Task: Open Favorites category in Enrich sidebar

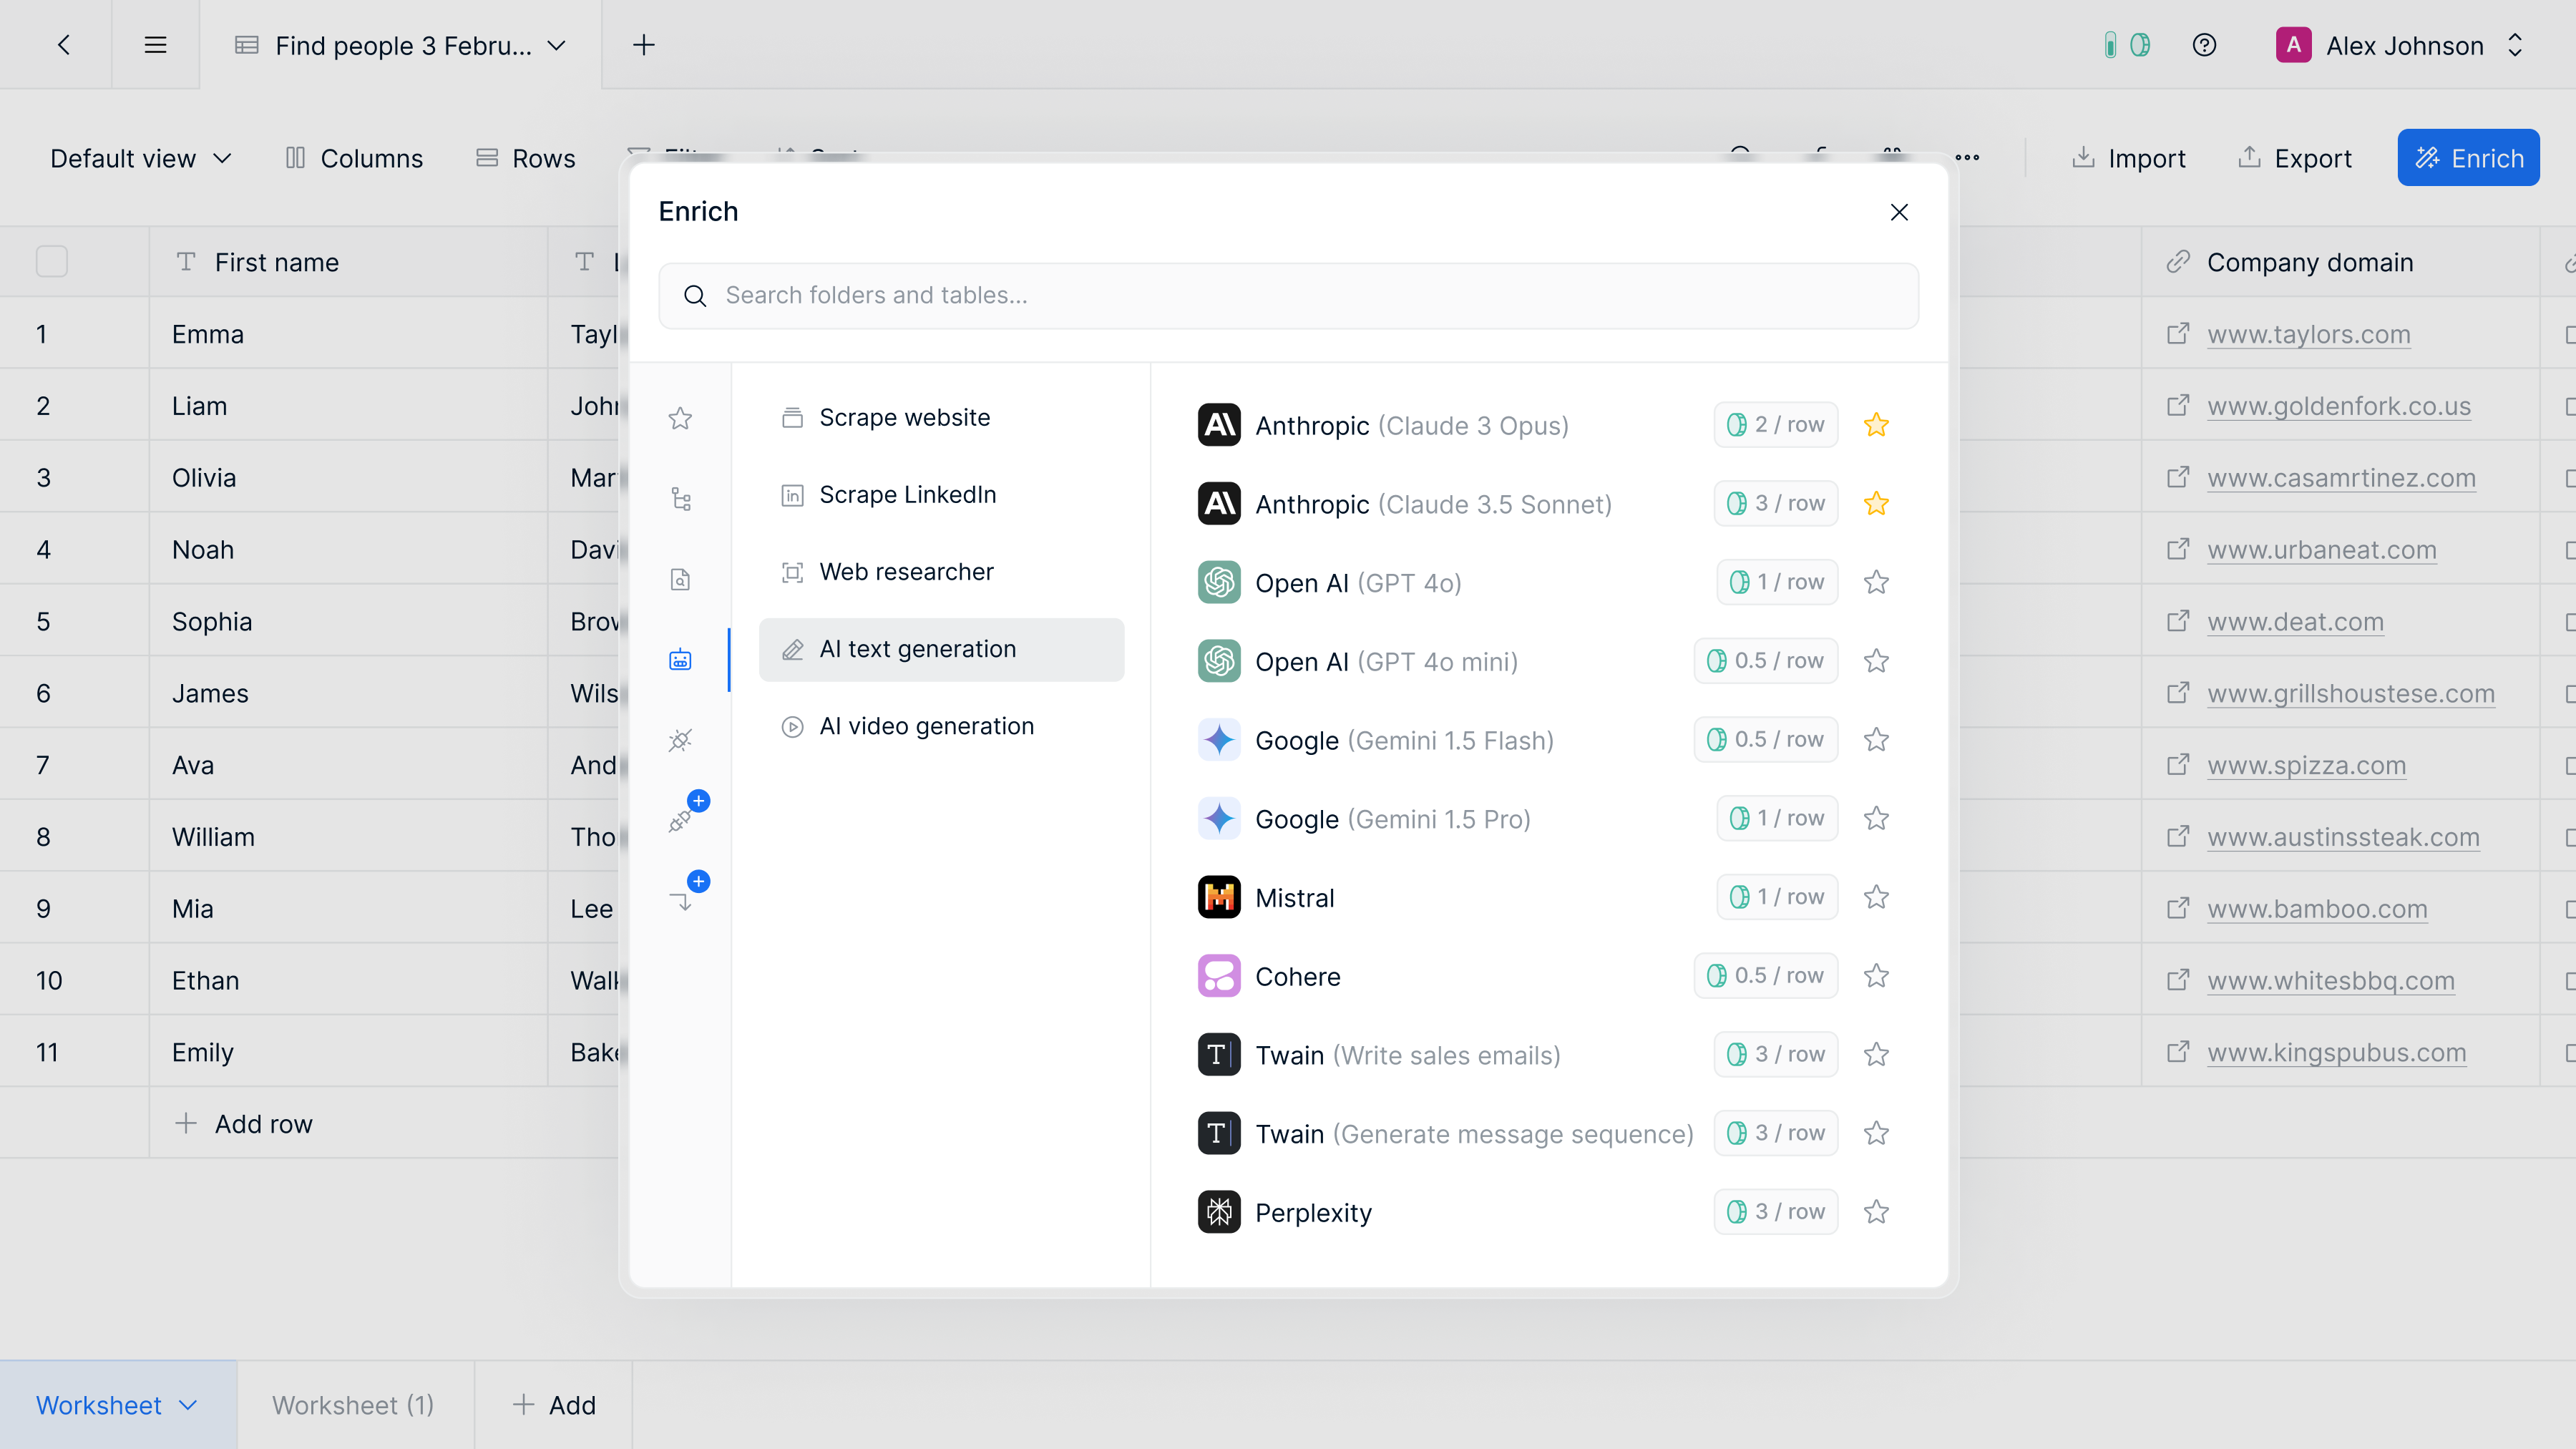Action: coord(680,418)
